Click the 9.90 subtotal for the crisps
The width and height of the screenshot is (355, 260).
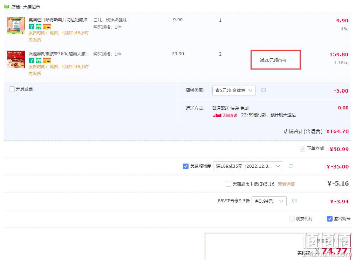click(342, 21)
